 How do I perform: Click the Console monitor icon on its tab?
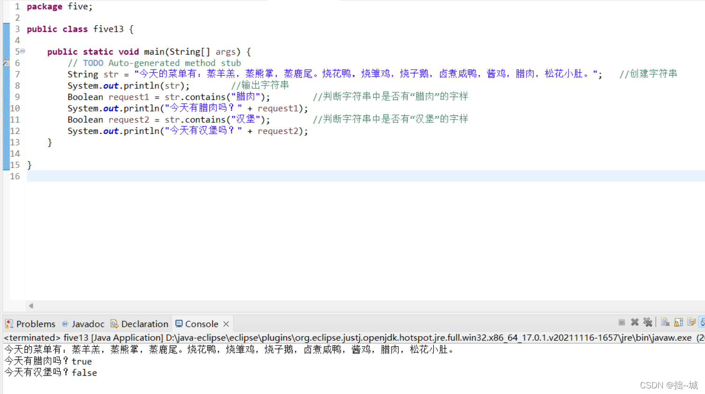tap(179, 324)
